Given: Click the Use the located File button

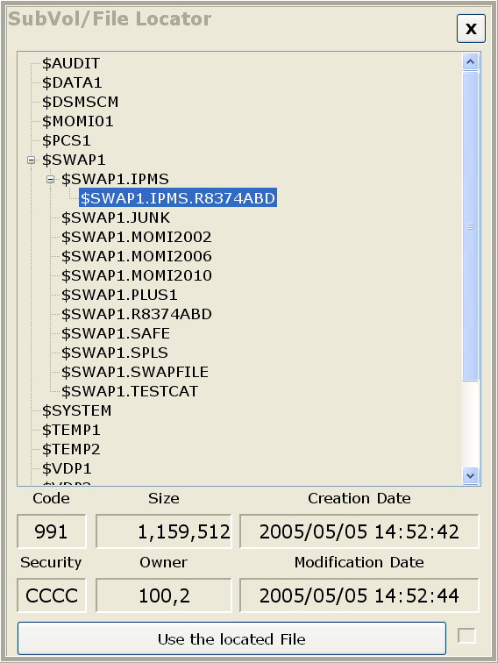Looking at the screenshot, I should click(231, 638).
